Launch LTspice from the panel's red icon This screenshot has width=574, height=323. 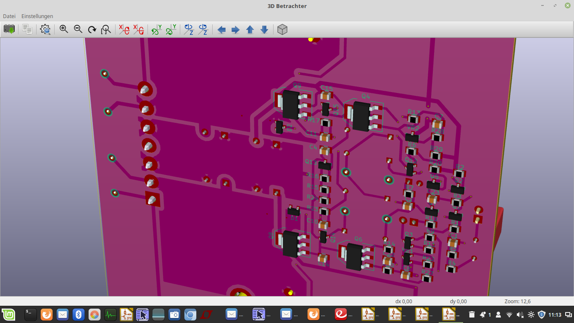[206, 315]
